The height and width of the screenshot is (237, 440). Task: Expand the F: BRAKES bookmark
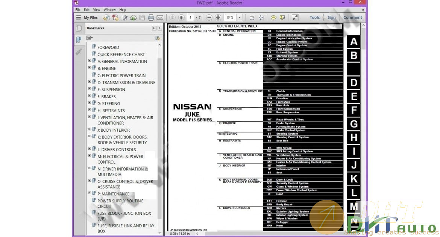[x=90, y=96]
